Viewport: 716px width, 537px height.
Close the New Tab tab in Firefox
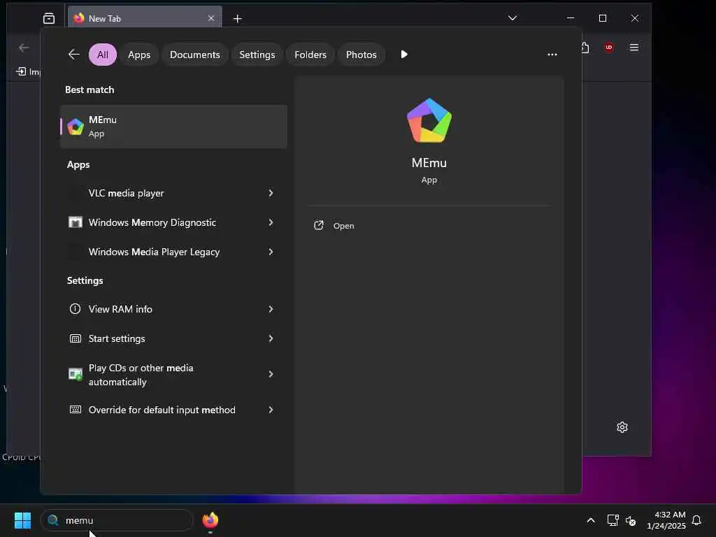click(211, 18)
